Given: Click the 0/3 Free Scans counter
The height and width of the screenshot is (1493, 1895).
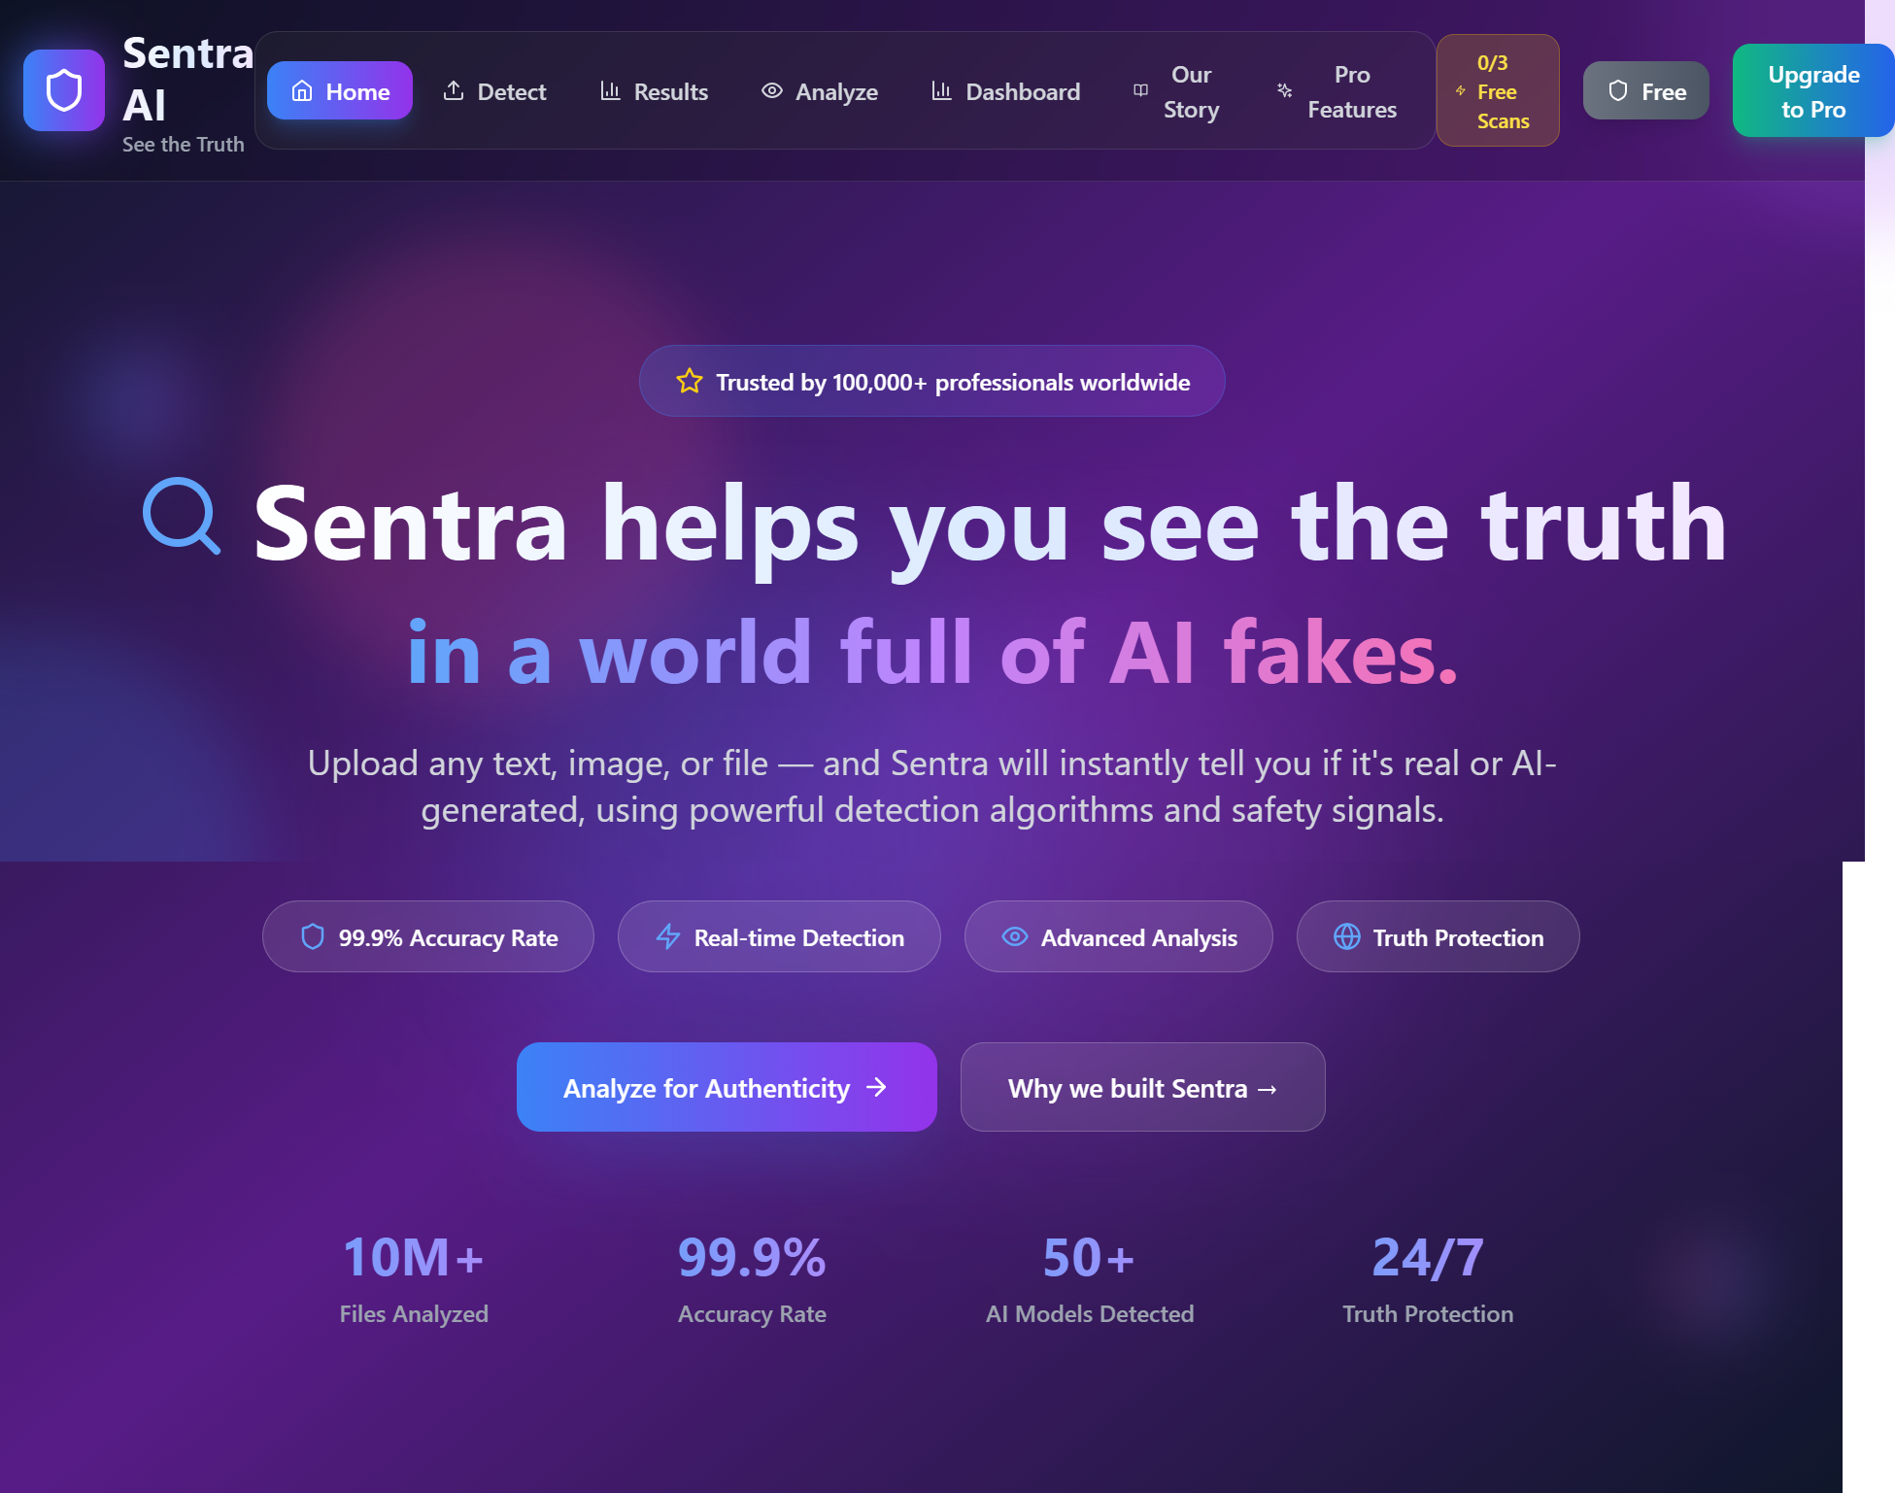Looking at the screenshot, I should (x=1498, y=90).
